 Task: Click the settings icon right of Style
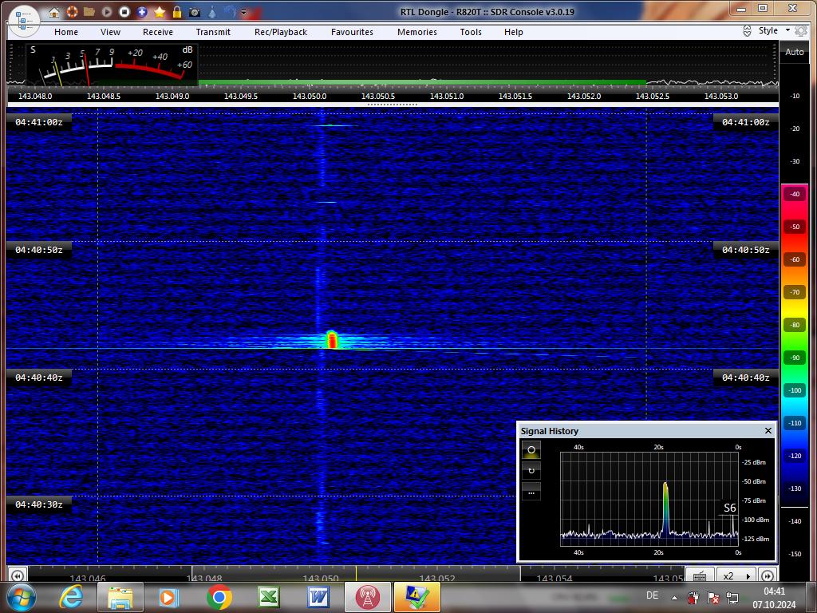801,31
